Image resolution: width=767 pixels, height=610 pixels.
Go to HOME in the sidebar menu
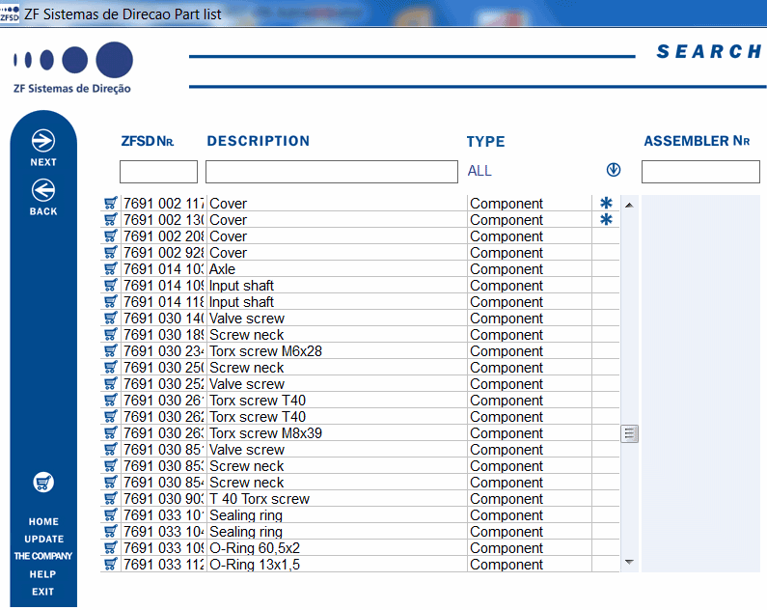point(43,522)
